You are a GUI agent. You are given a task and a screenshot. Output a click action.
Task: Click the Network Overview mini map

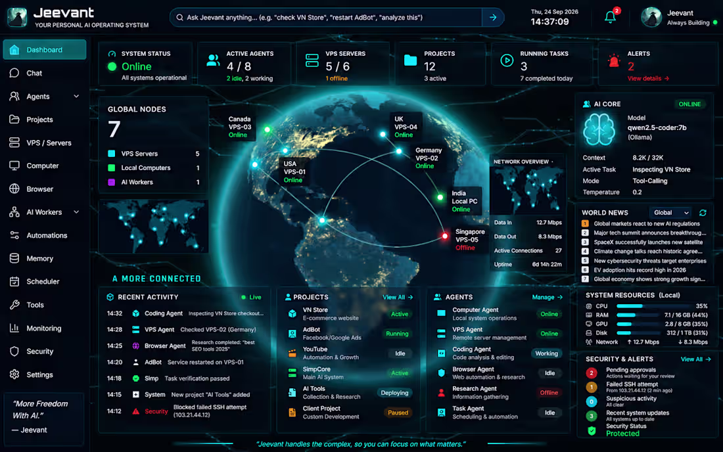[528, 189]
